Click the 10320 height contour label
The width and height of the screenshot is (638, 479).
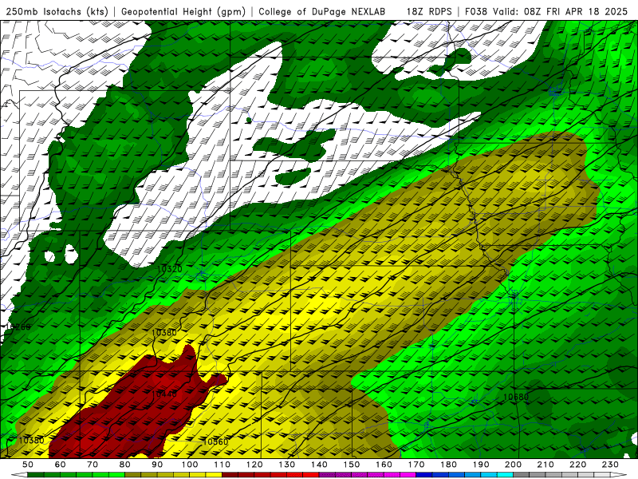tap(169, 269)
